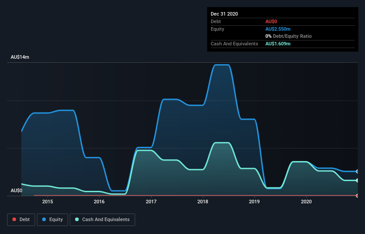Screen dimensions: 365x234
Task: Click the red Debt endpoint marker
Action: coord(357,196)
